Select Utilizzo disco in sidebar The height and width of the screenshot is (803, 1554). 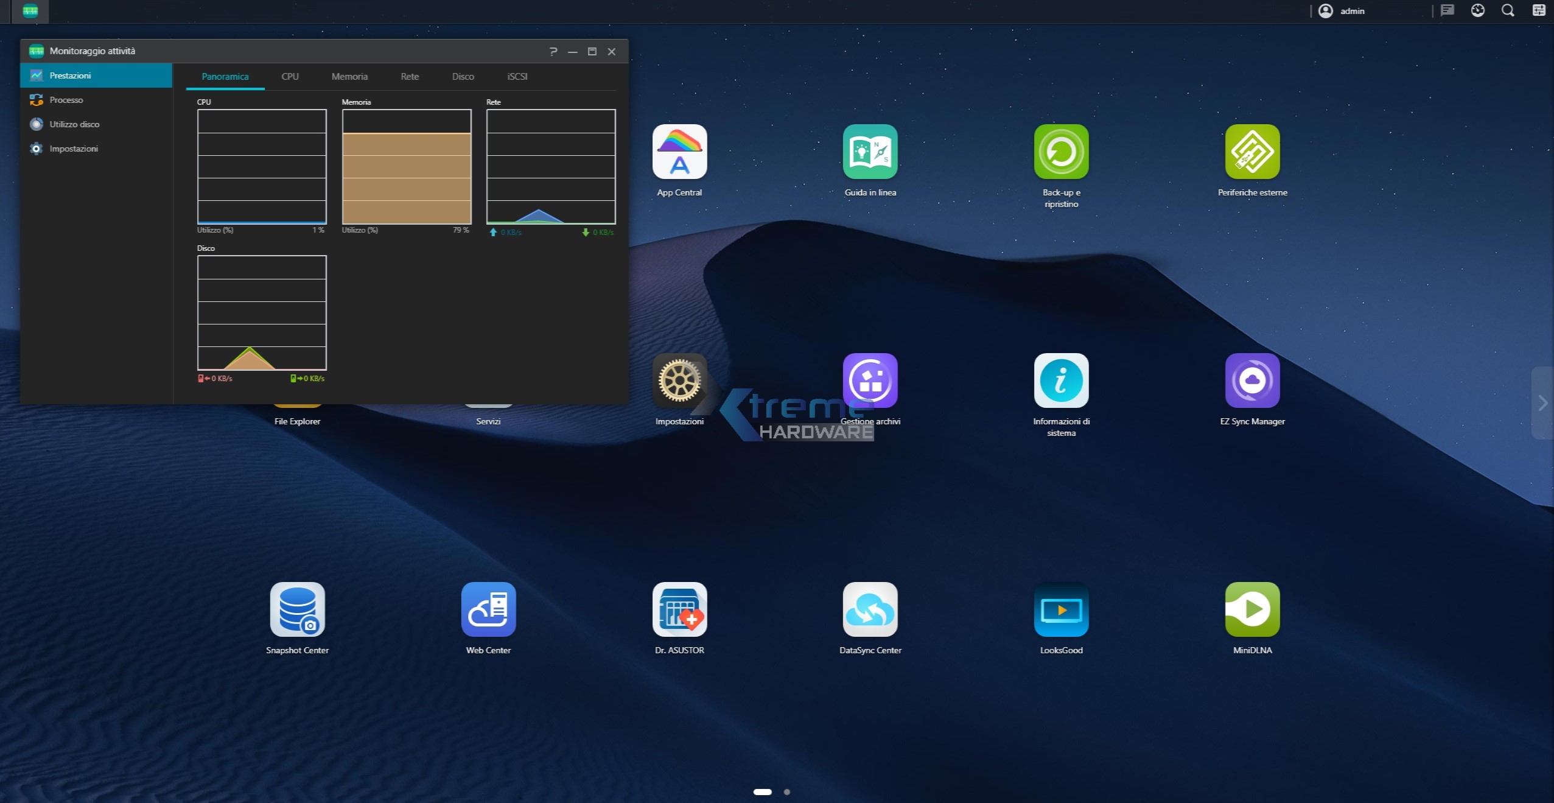point(74,124)
